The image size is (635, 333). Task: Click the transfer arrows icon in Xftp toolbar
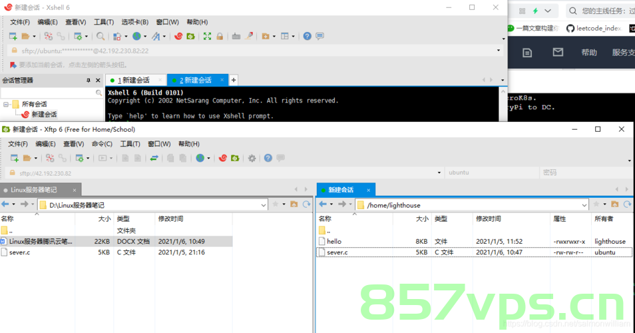pos(154,158)
